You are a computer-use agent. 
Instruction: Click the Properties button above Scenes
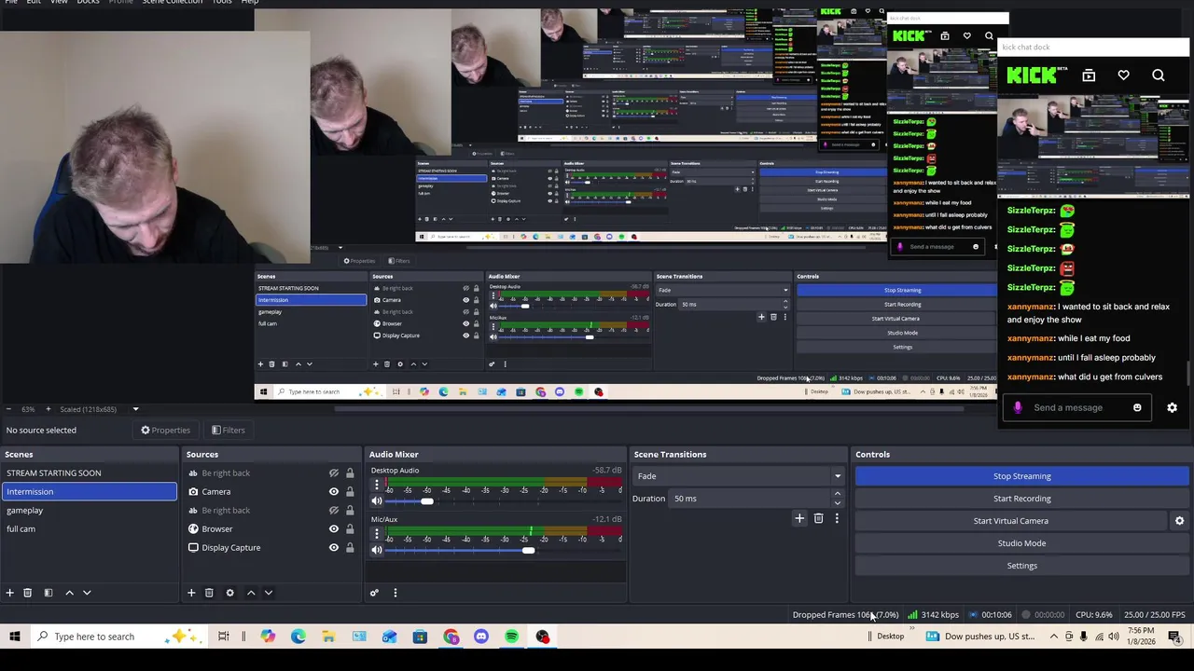[x=165, y=430]
